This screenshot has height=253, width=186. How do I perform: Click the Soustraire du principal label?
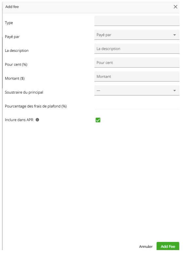(x=24, y=92)
